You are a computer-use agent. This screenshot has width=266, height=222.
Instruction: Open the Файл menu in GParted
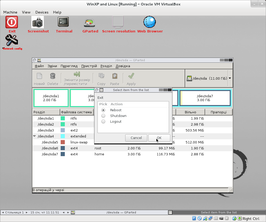[x=39, y=66]
